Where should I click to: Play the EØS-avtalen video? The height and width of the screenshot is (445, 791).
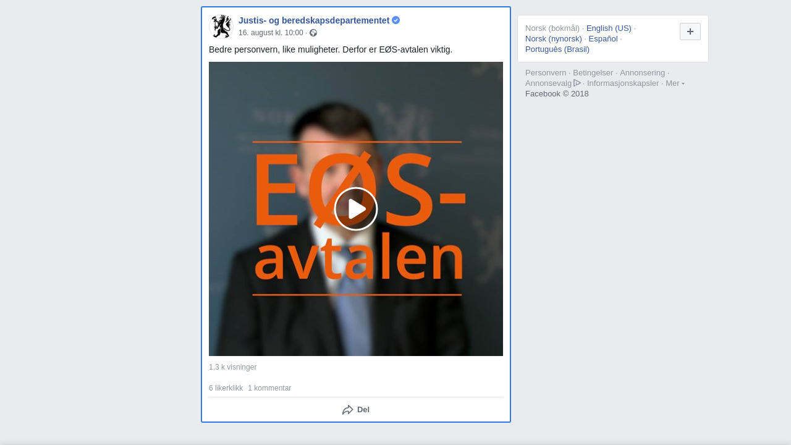[356, 209]
